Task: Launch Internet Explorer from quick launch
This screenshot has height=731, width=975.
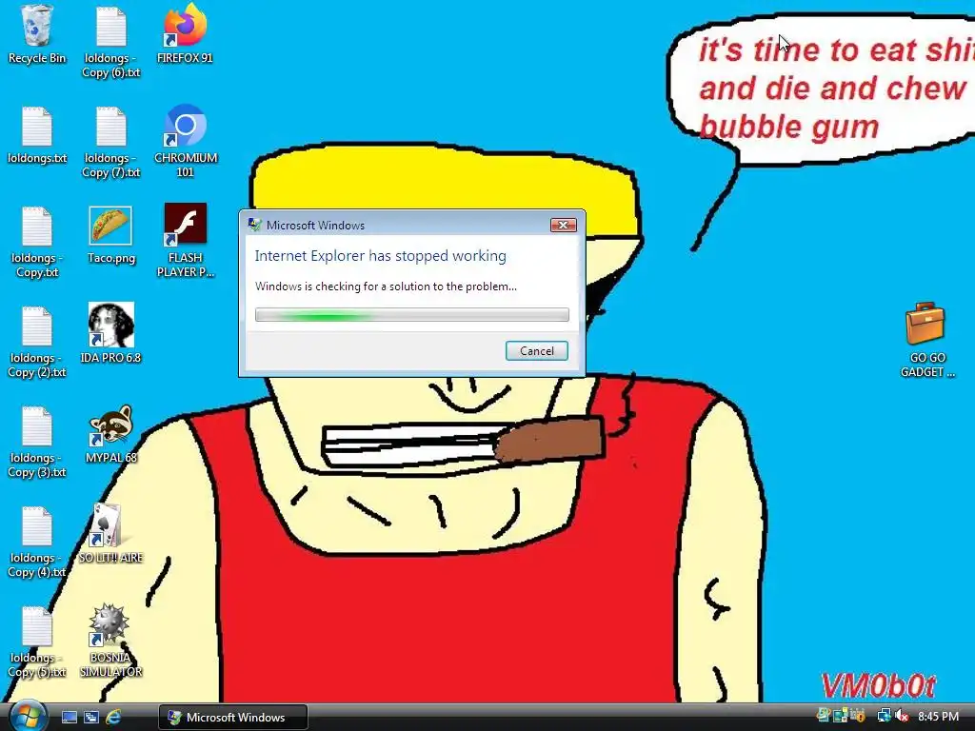Action: point(113,718)
